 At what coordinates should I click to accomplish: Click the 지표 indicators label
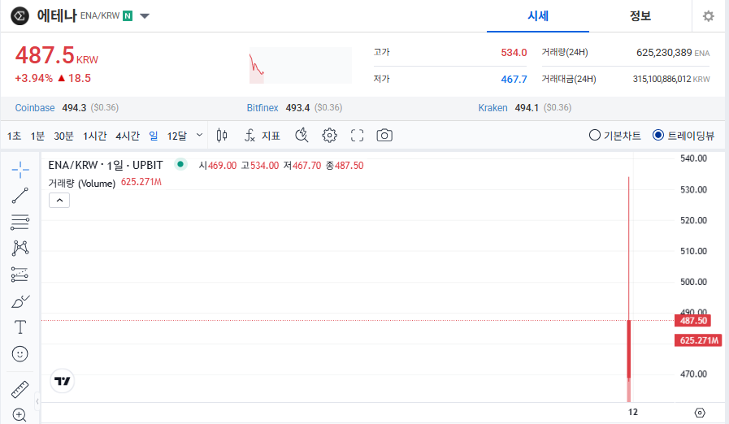271,136
